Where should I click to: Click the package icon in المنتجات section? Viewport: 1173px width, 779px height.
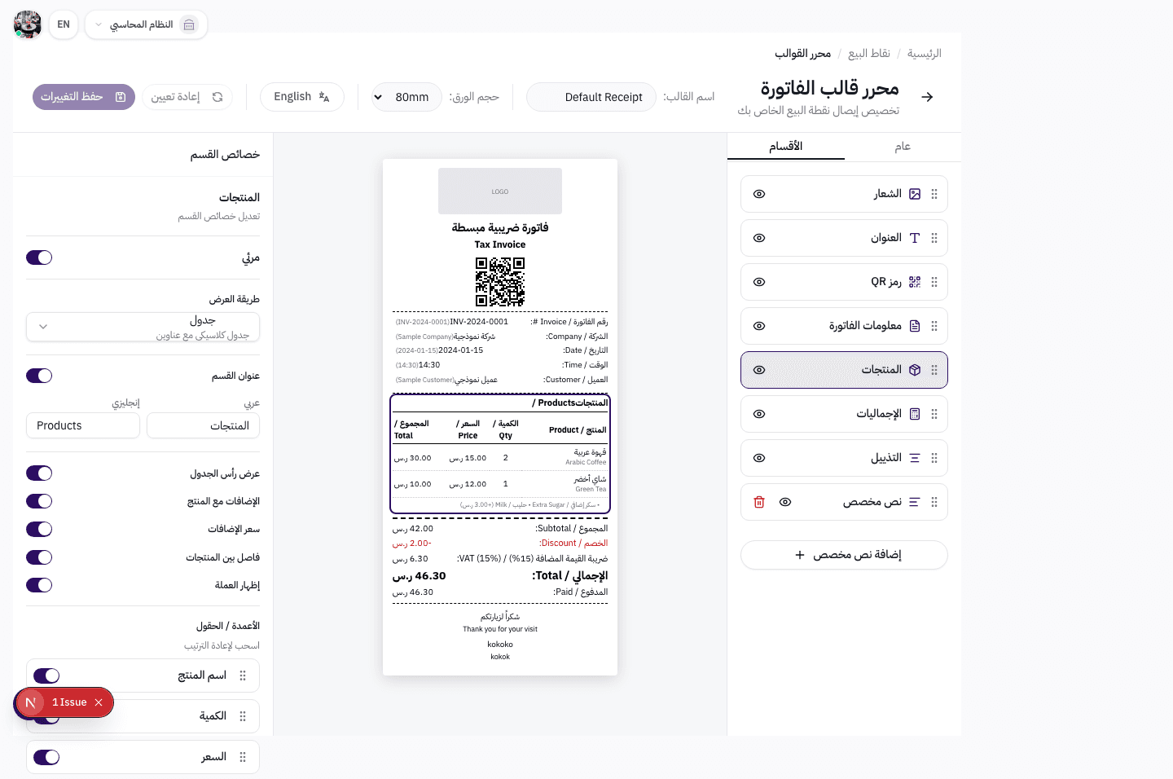(x=915, y=370)
